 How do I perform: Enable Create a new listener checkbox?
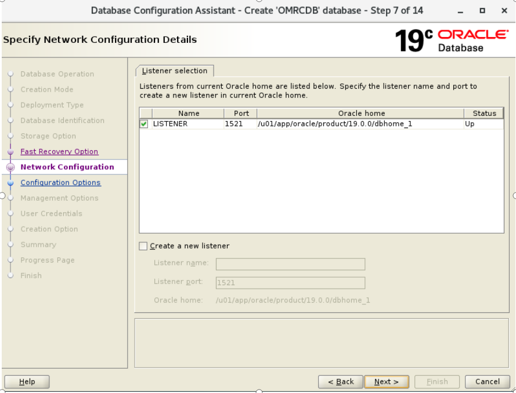143,246
